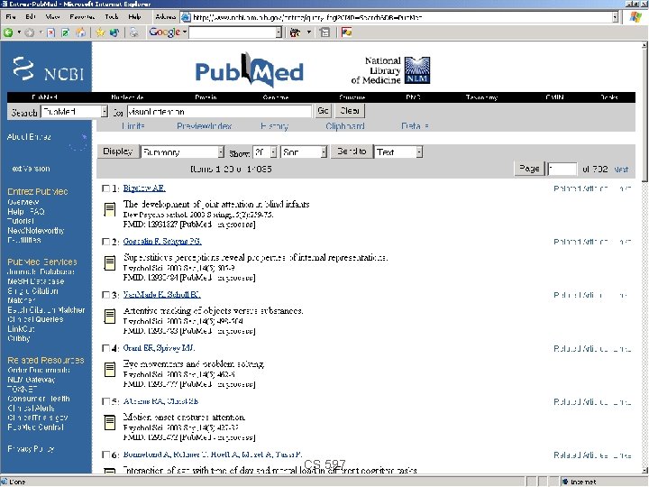Switch to the Limits tab
The image size is (649, 487).
[133, 126]
